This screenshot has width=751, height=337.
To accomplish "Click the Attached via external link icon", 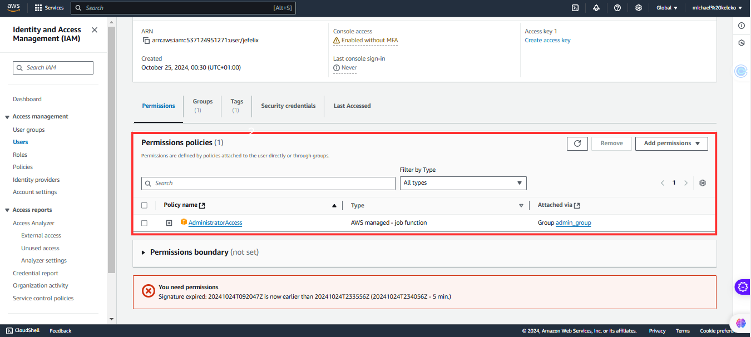I will pos(577,205).
